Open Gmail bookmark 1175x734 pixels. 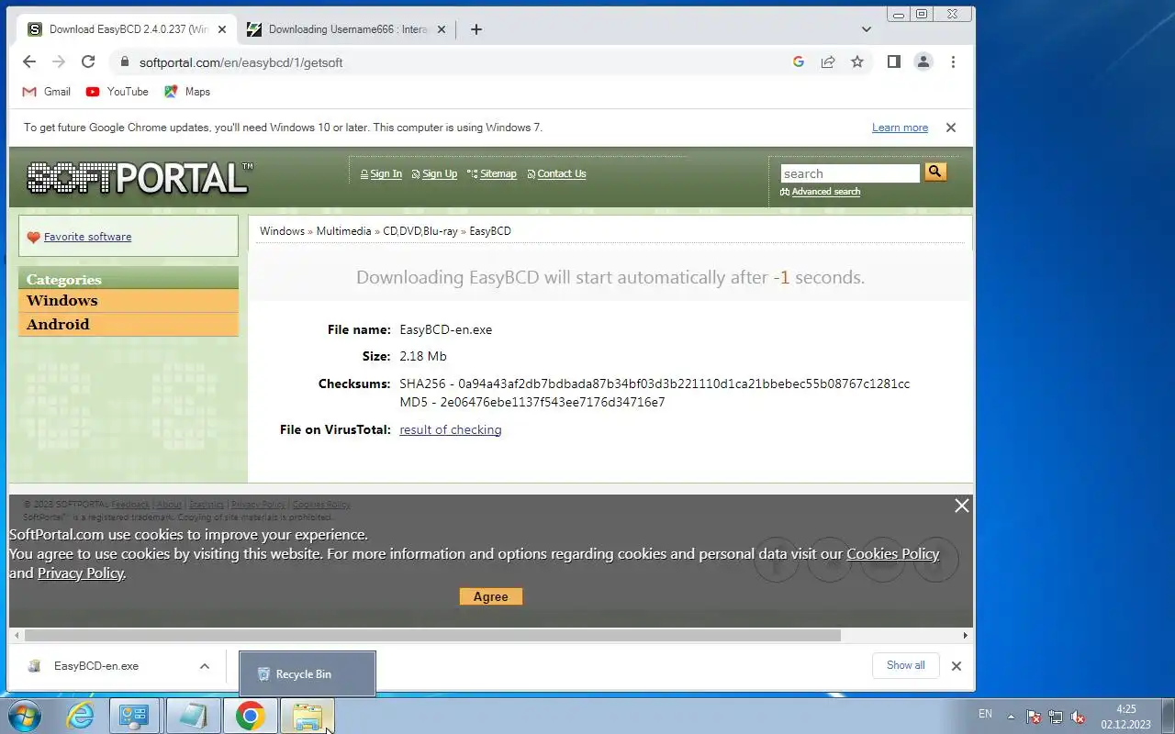click(46, 92)
